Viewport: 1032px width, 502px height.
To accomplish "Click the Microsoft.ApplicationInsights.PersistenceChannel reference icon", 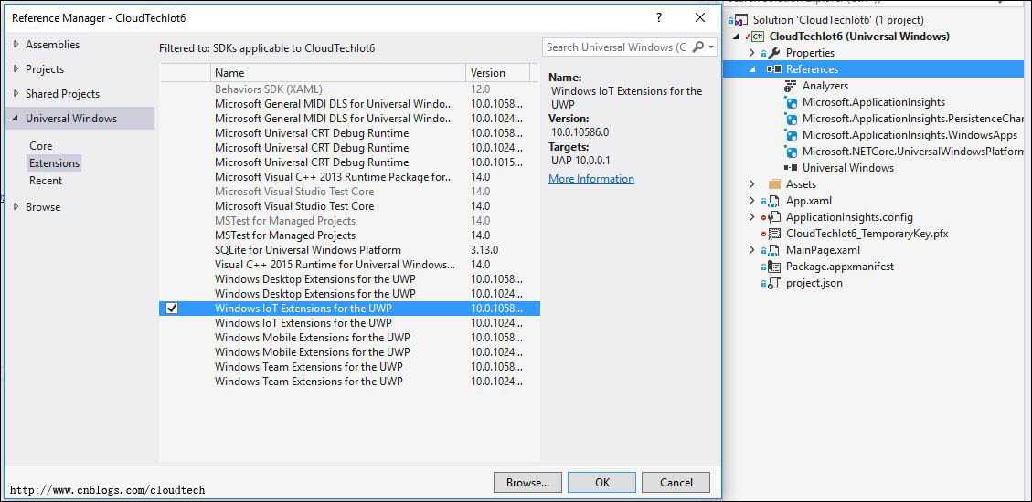I will point(791,119).
